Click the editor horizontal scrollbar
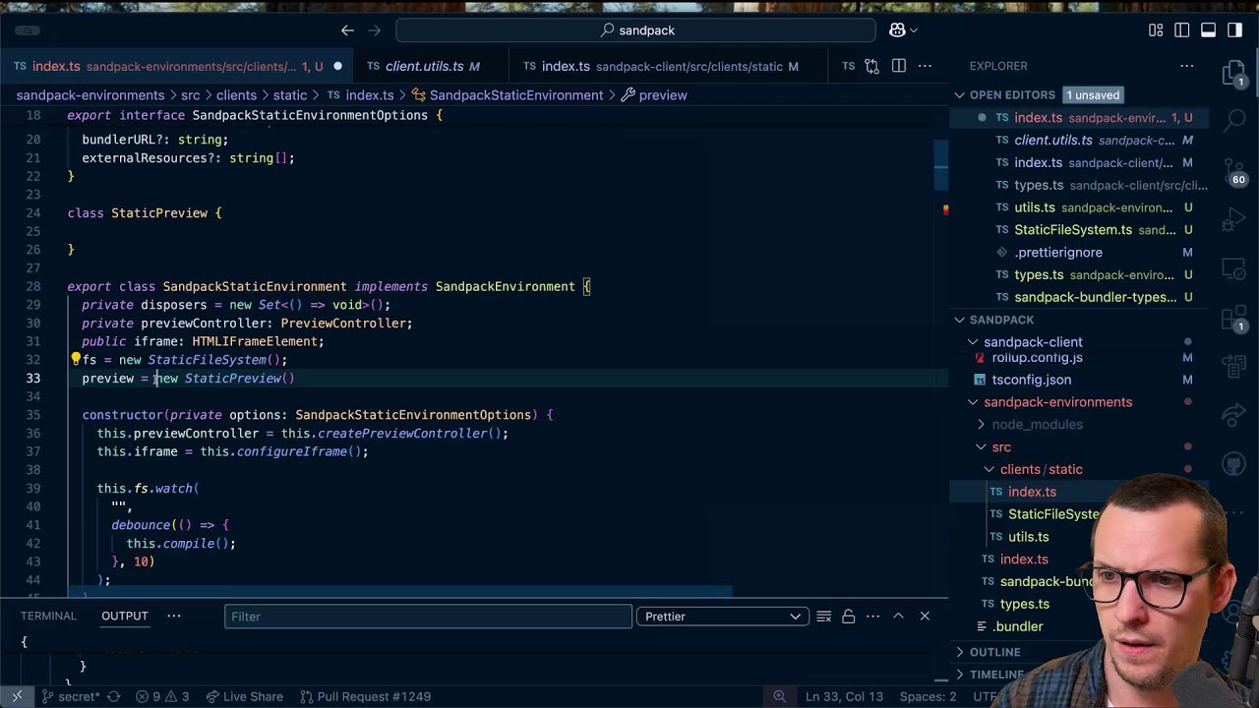 pyautogui.click(x=401, y=592)
